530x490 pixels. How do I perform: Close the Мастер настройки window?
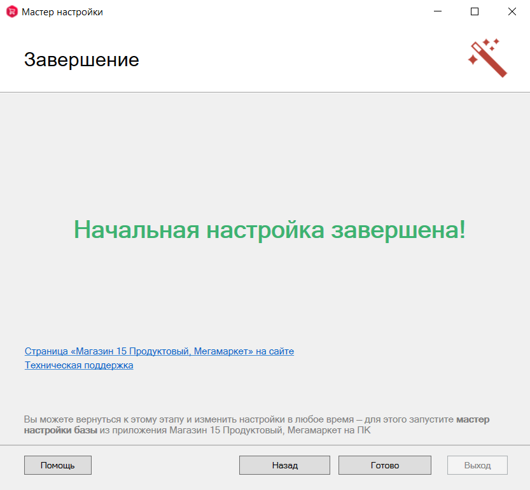[511, 11]
